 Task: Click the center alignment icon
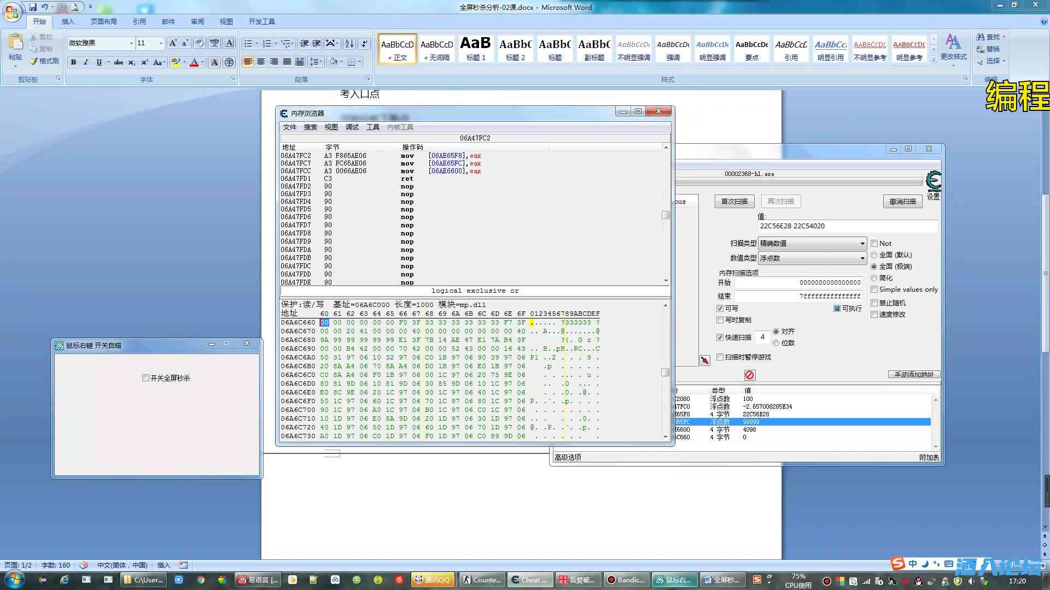[x=261, y=62]
